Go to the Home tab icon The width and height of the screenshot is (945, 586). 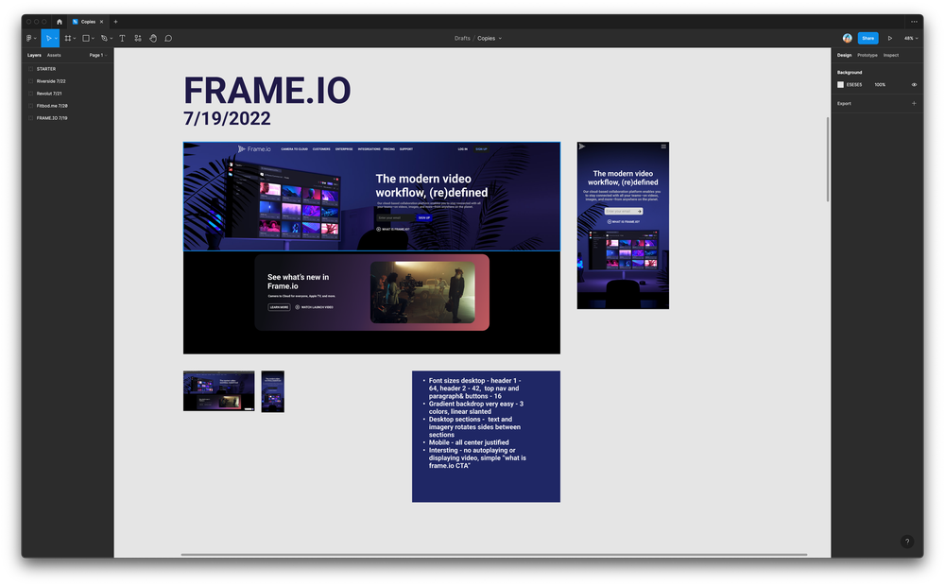[59, 22]
